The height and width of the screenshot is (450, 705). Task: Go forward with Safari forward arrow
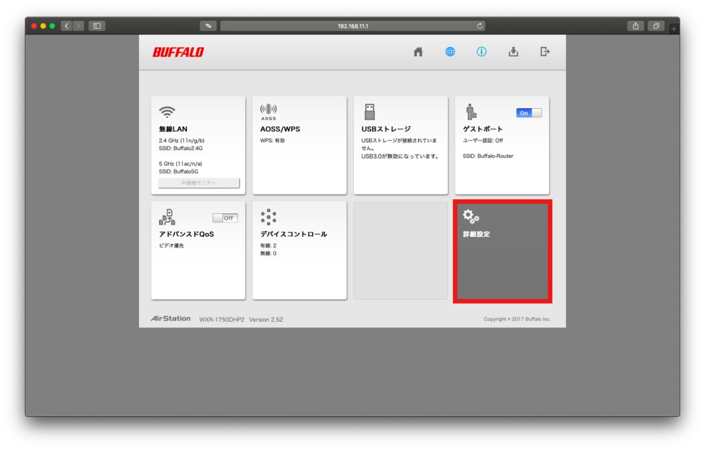pos(78,26)
